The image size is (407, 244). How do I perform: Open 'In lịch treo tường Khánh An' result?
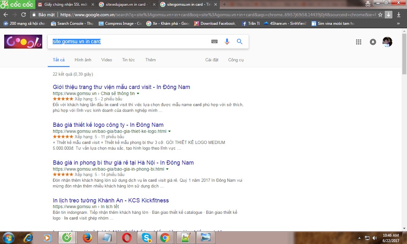click(x=111, y=200)
